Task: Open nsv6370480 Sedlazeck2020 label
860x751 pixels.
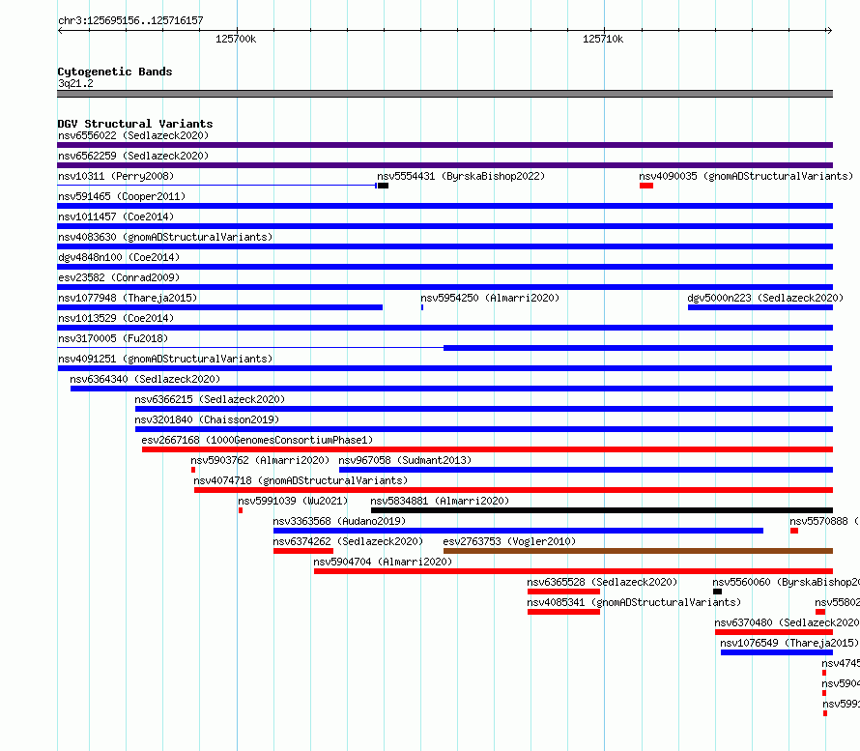Action: coord(787,622)
